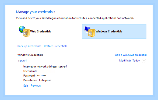Collapse the server1 credential entry chevron
158x100 pixels.
[144, 61]
